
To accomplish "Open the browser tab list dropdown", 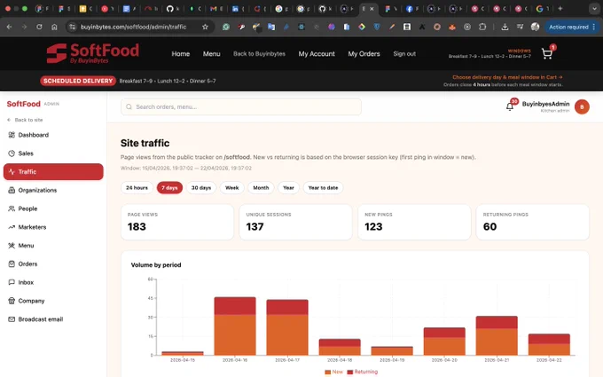I will coord(594,9).
